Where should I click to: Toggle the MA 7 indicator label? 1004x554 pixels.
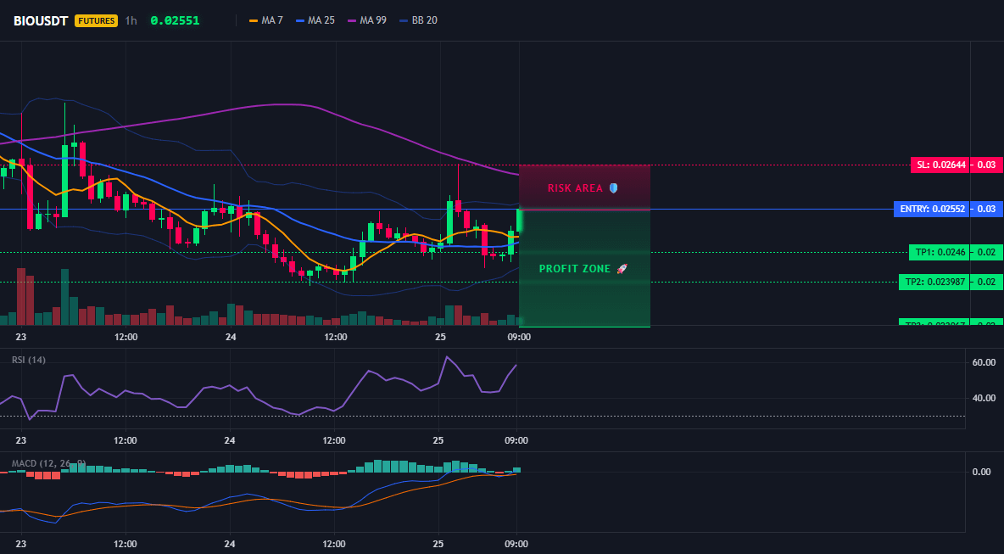[x=272, y=20]
